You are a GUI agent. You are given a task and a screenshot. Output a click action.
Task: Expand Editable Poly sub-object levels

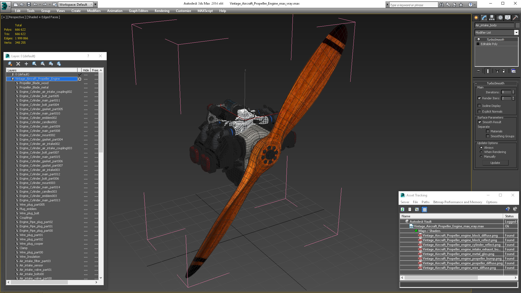click(x=478, y=44)
